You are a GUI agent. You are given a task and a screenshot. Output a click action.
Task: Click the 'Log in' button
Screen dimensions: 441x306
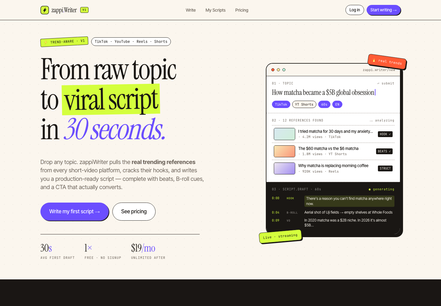(x=354, y=10)
